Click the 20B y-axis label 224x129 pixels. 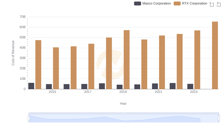coord(23,68)
